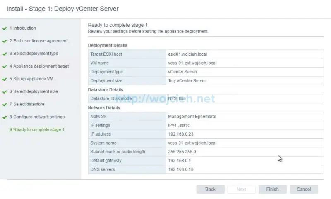The height and width of the screenshot is (199, 331).
Task: Click green checkmark beside Configure network settings
Action: 5,117
